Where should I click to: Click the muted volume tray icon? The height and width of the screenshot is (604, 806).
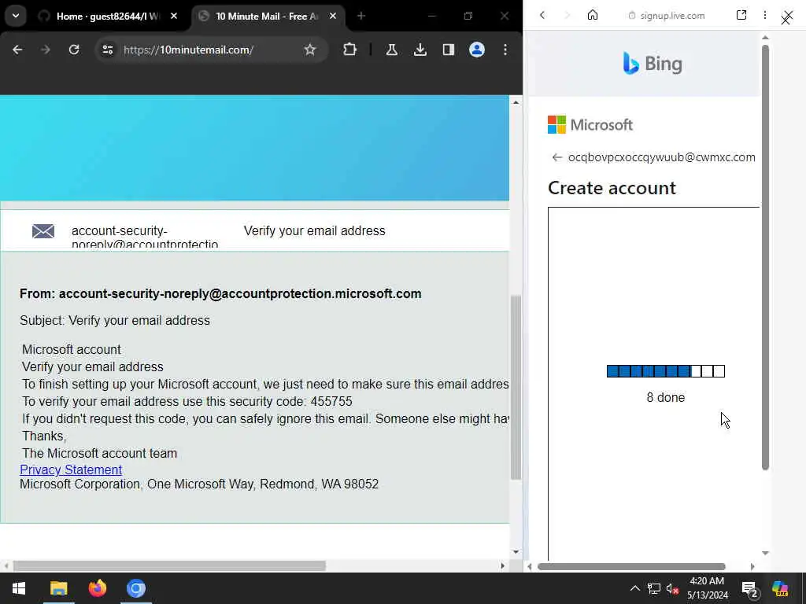pyautogui.click(x=672, y=588)
